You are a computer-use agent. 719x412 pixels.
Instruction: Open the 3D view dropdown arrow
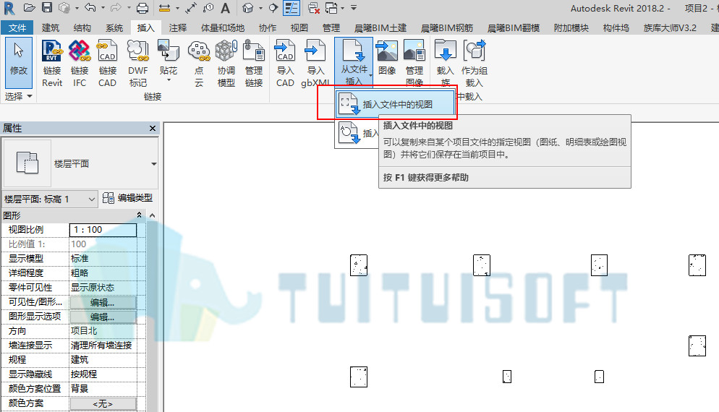(x=260, y=8)
